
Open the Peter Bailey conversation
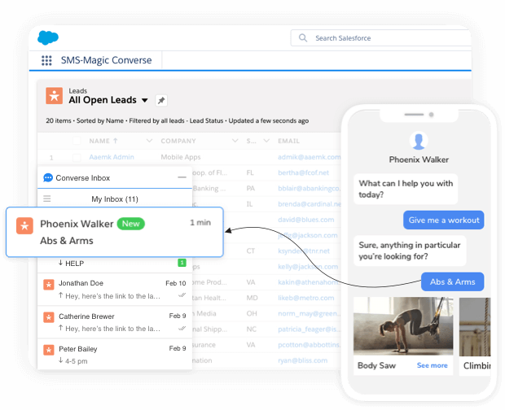[x=115, y=355]
